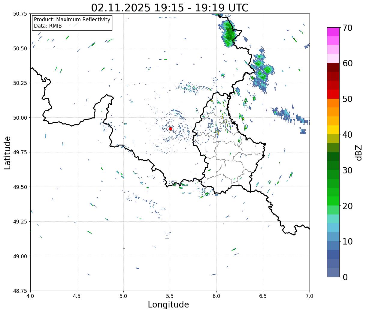Click the 49.75 latitude tick label
Viewport: 366px width, 312px height.
coord(20,152)
